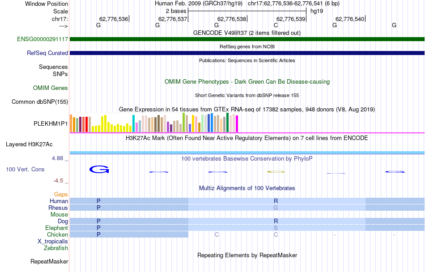Click S amino acid in Elephant row

click(276, 228)
